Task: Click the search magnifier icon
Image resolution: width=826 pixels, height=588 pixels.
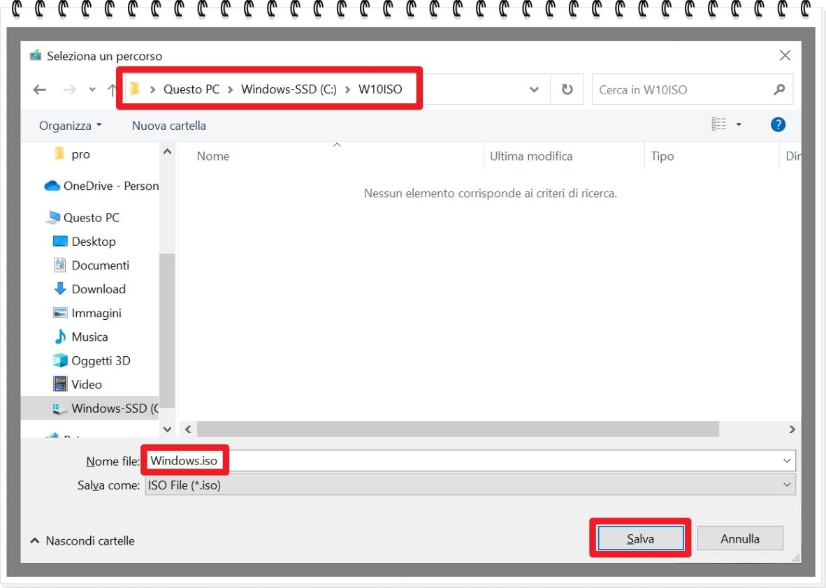Action: [779, 89]
